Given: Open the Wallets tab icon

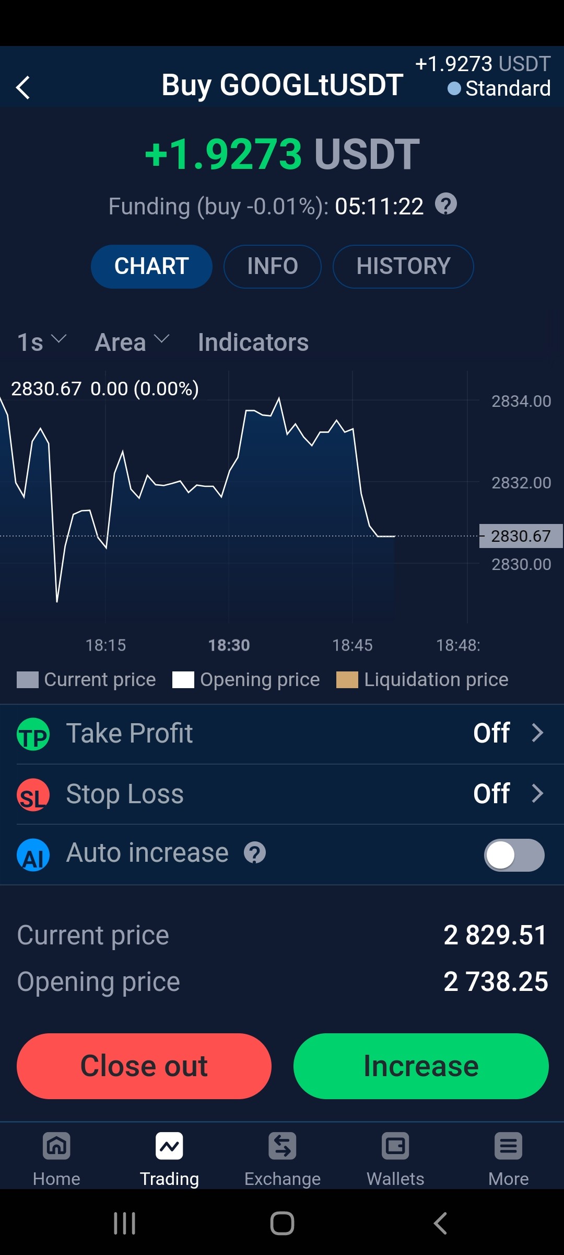Looking at the screenshot, I should point(395,1146).
